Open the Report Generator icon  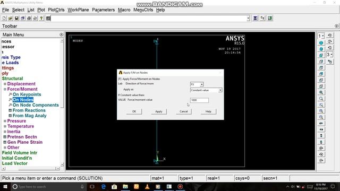(36, 18)
